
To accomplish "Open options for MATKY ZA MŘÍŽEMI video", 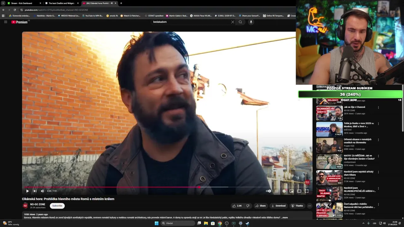I will click(x=378, y=156).
